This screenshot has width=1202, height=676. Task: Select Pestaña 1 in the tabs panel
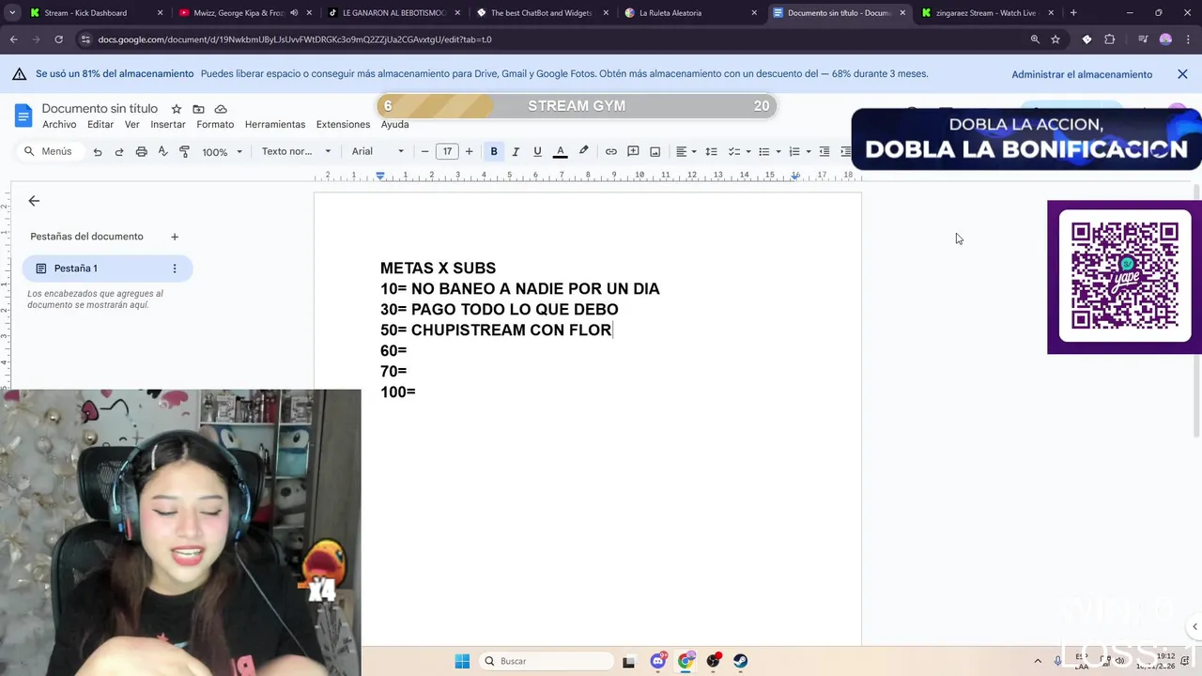point(107,269)
